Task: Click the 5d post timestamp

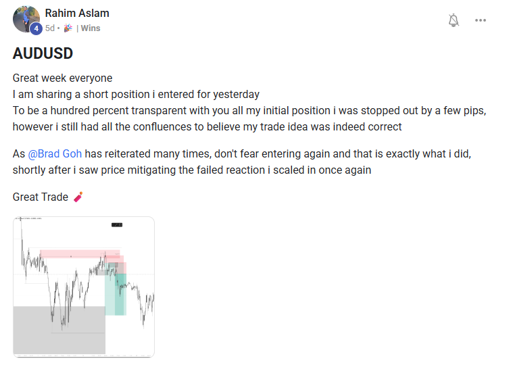Action: point(50,28)
